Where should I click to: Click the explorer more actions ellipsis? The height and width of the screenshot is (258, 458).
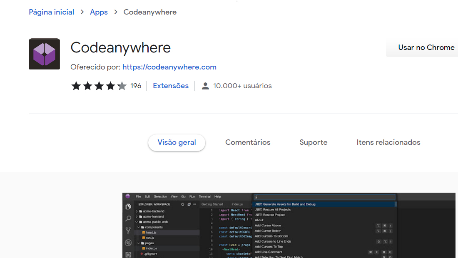point(194,204)
